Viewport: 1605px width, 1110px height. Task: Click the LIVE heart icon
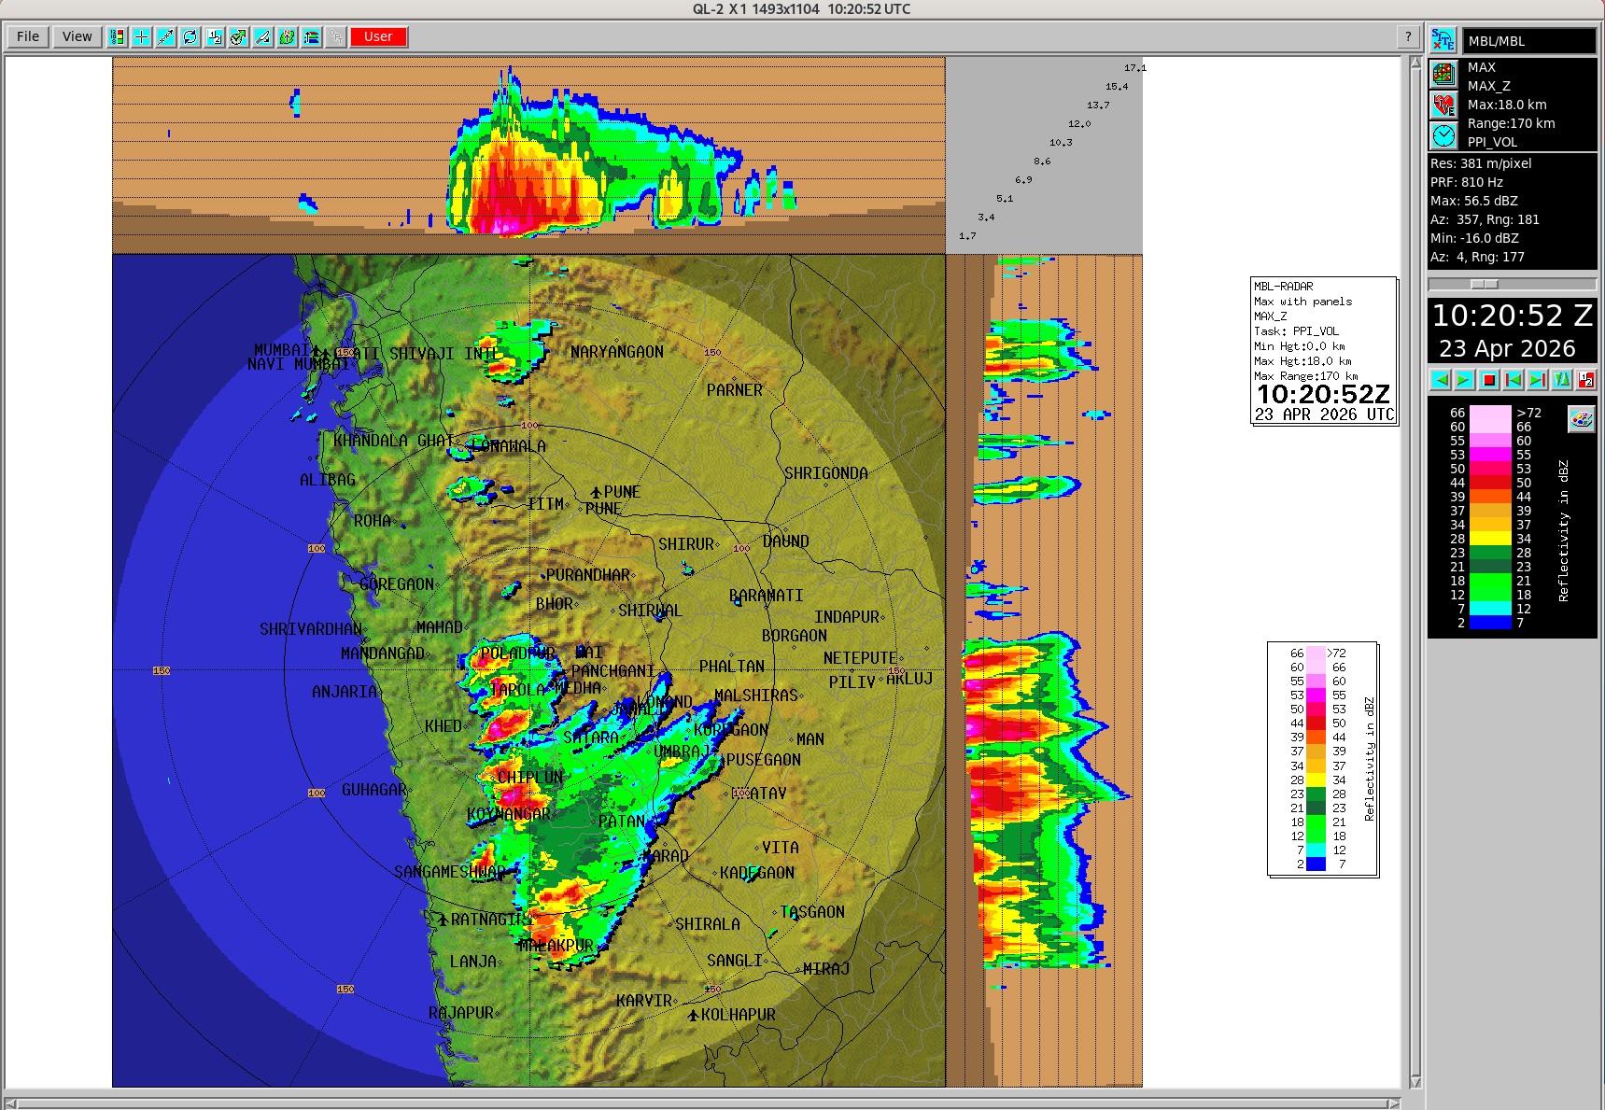pyautogui.click(x=1443, y=105)
